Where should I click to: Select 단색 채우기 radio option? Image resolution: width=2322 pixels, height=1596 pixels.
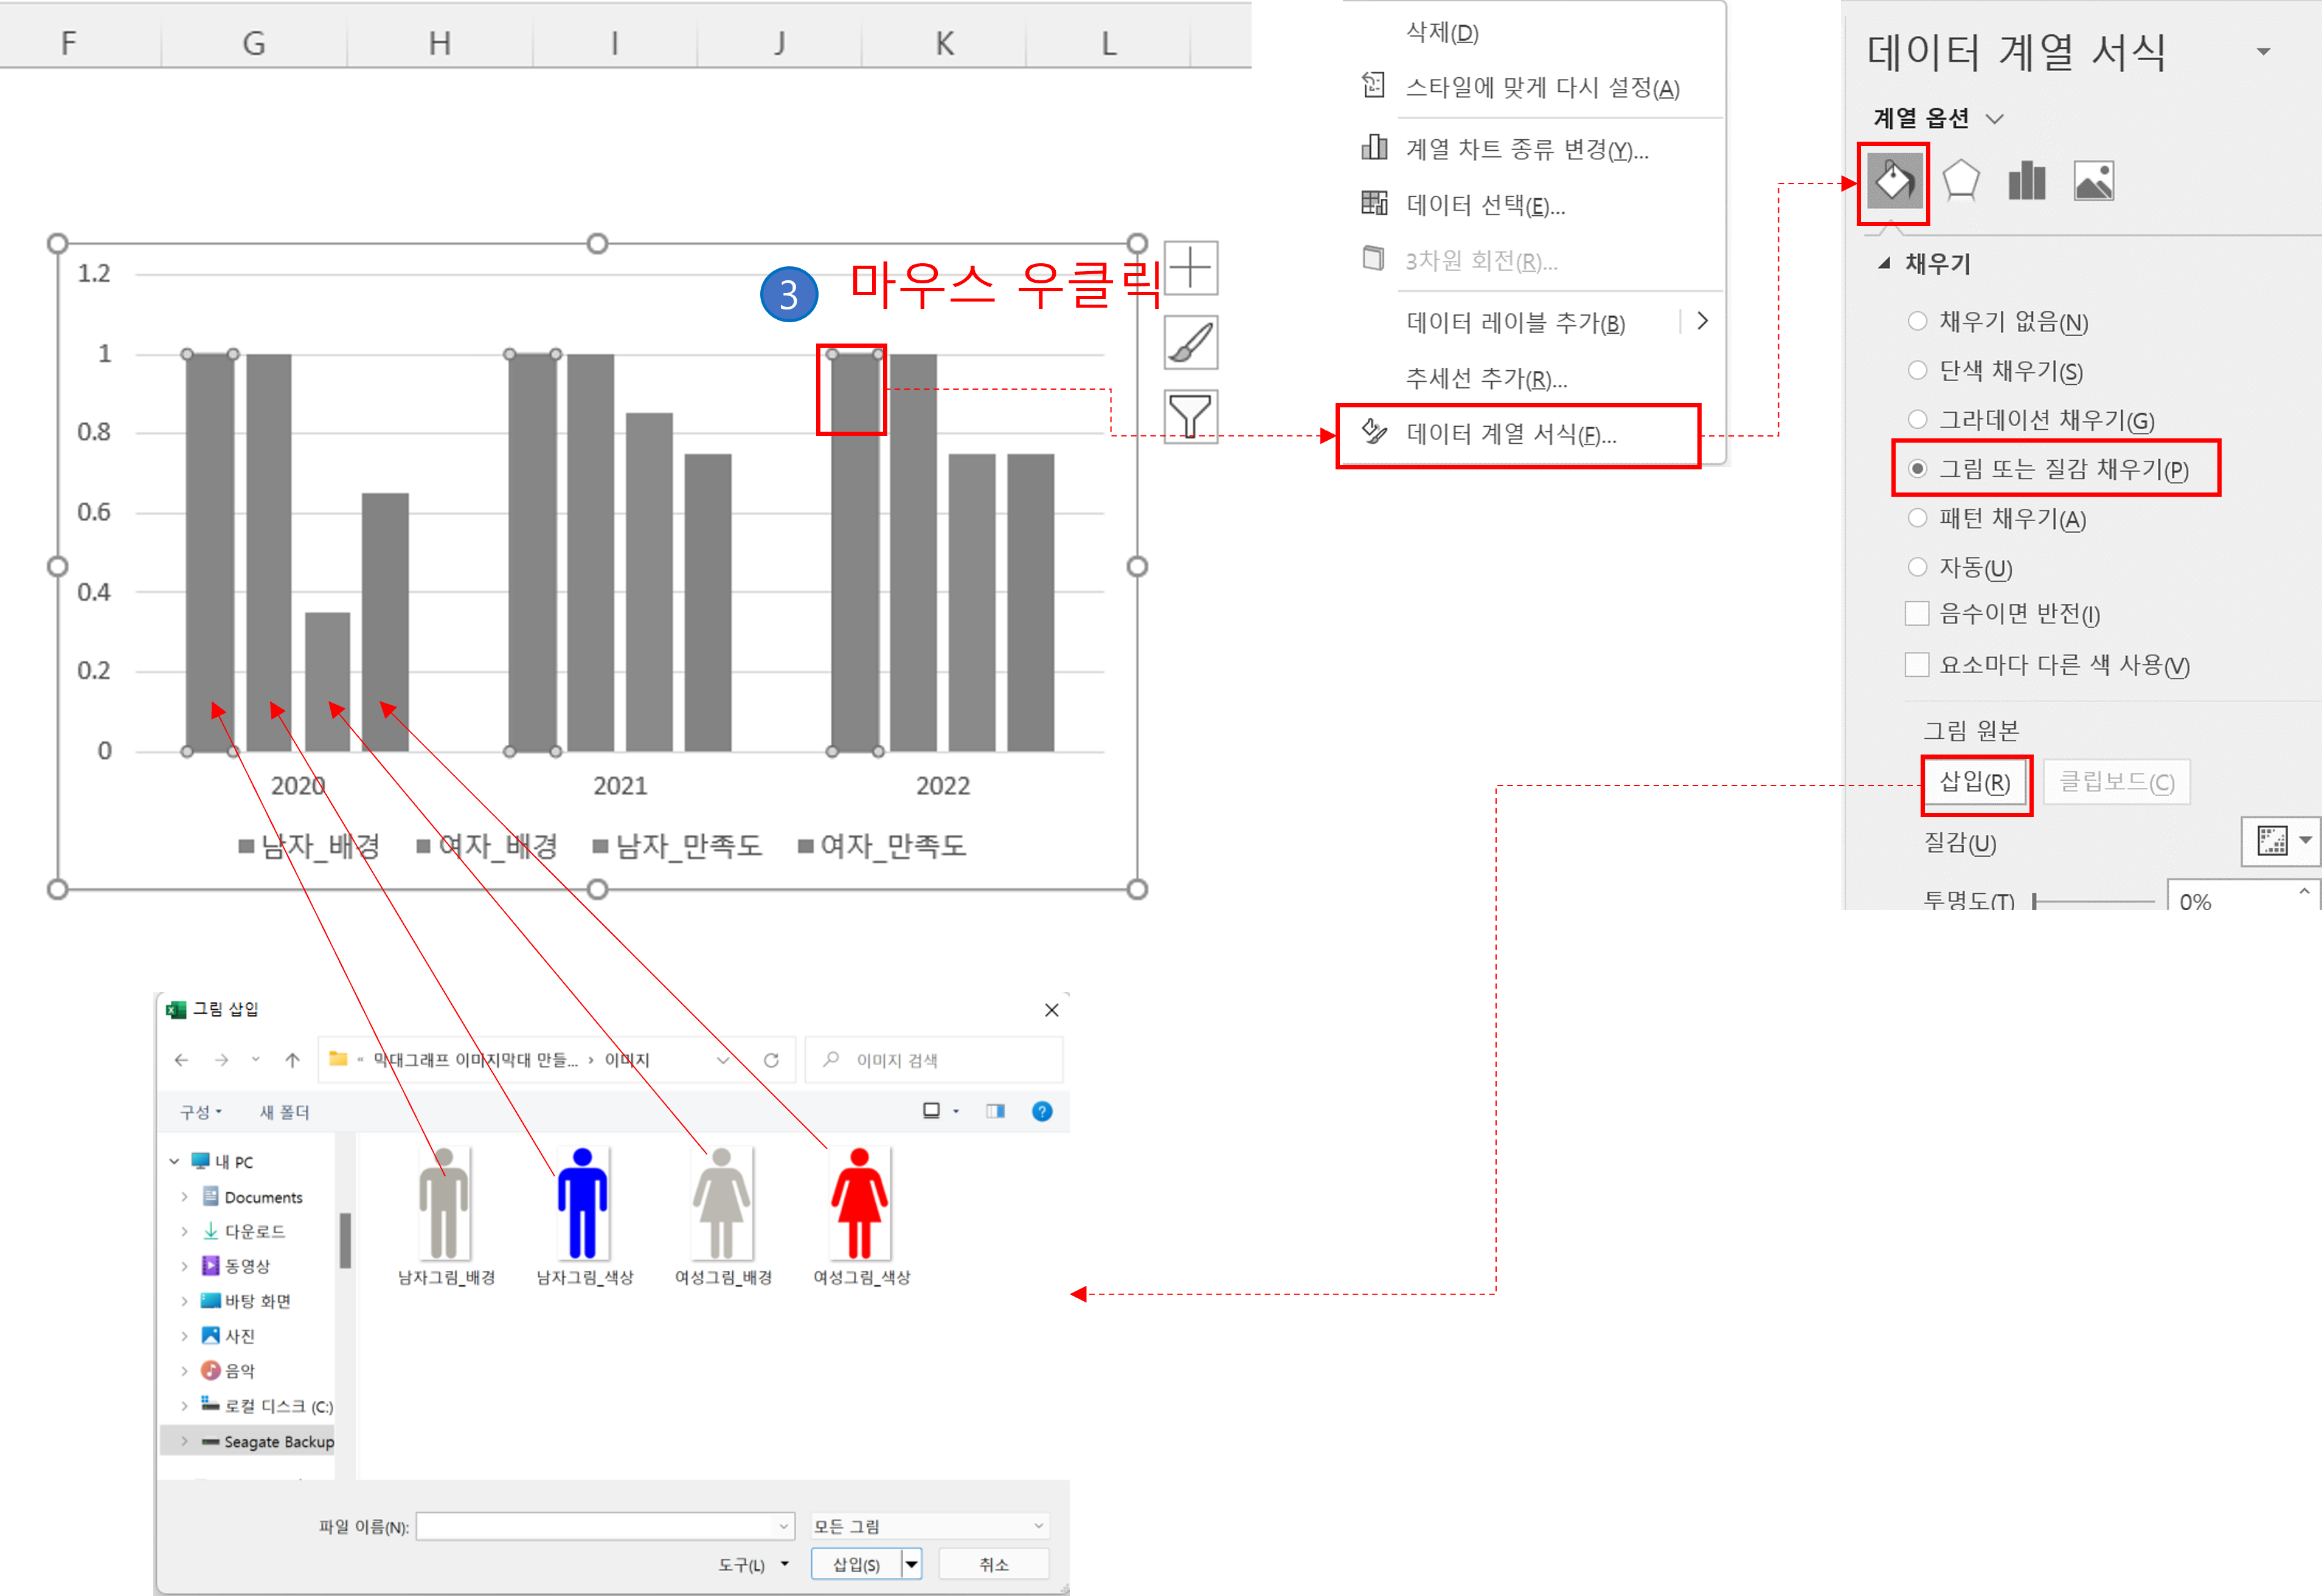point(1917,371)
